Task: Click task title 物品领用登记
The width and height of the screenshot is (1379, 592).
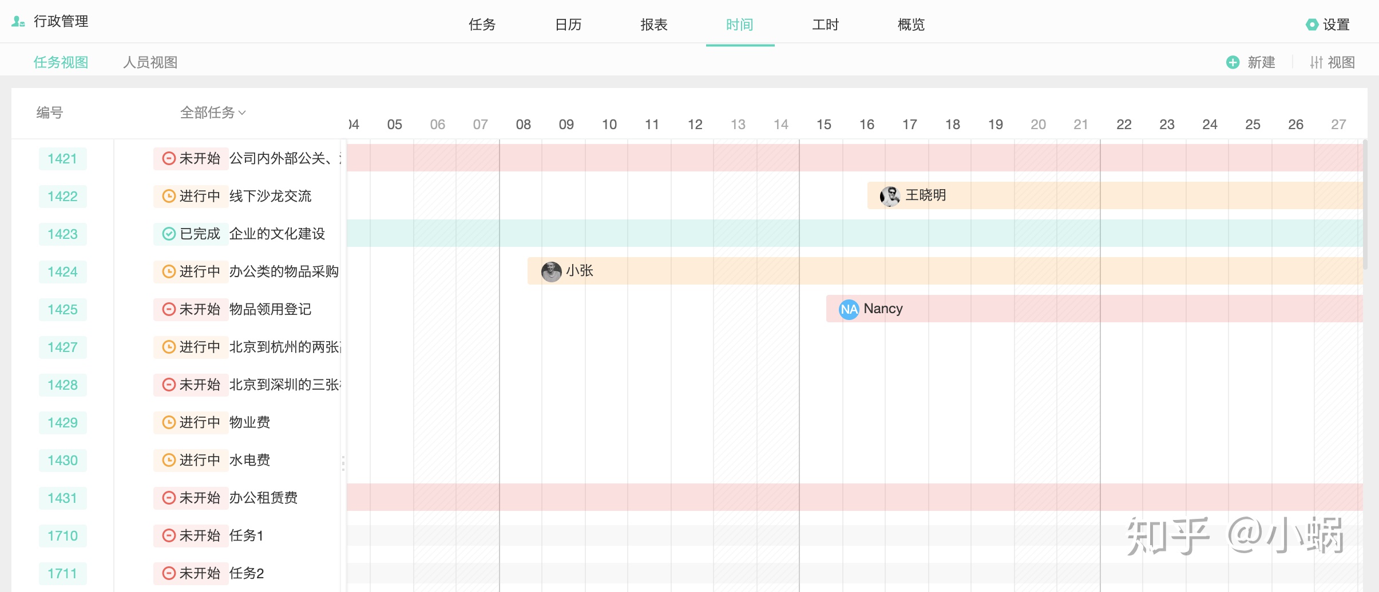Action: tap(270, 309)
